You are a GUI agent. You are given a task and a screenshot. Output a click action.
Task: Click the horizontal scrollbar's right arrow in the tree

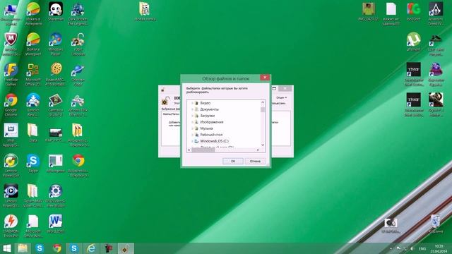(x=258, y=150)
